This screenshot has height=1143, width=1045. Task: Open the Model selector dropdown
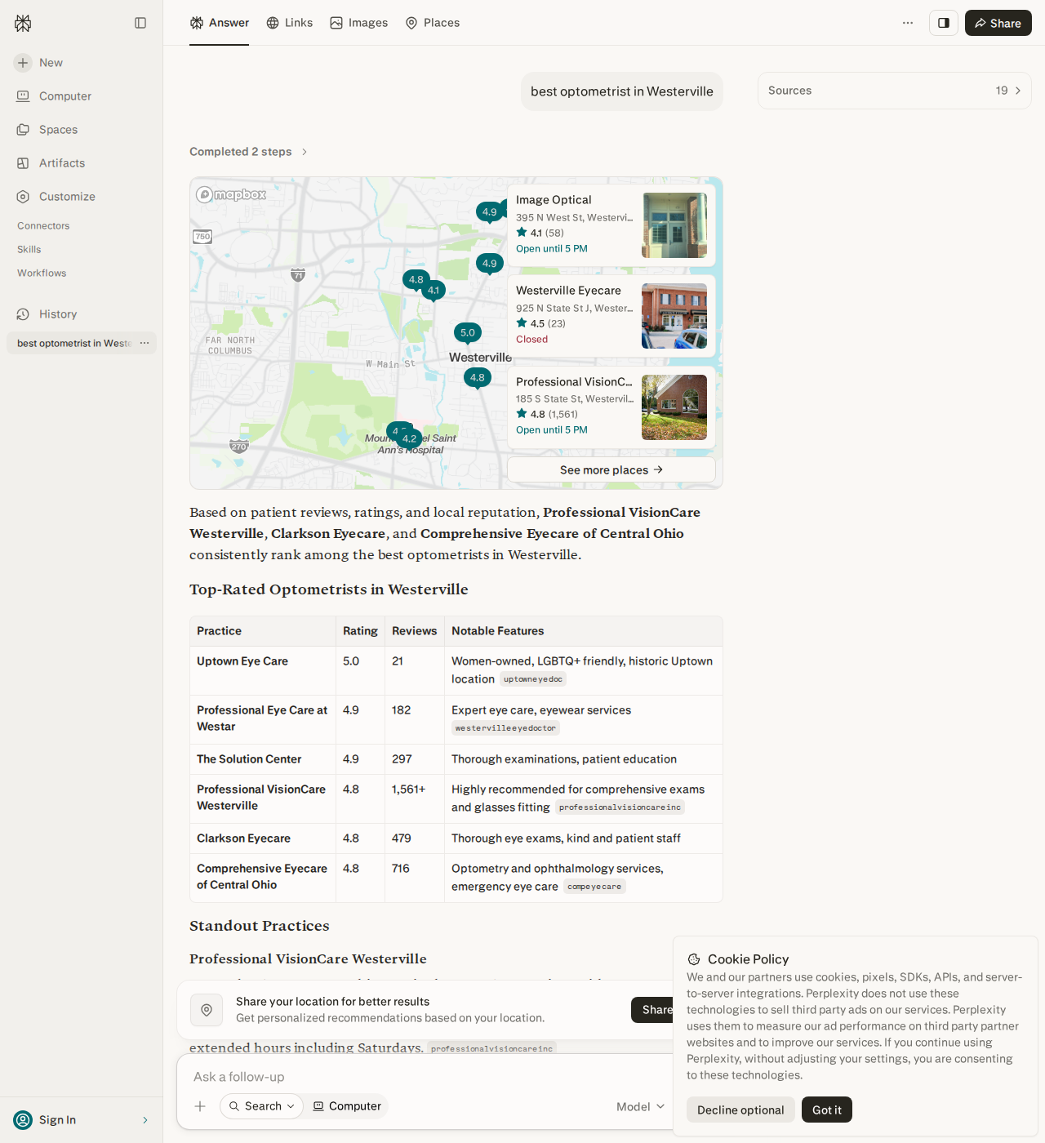[x=640, y=1106]
